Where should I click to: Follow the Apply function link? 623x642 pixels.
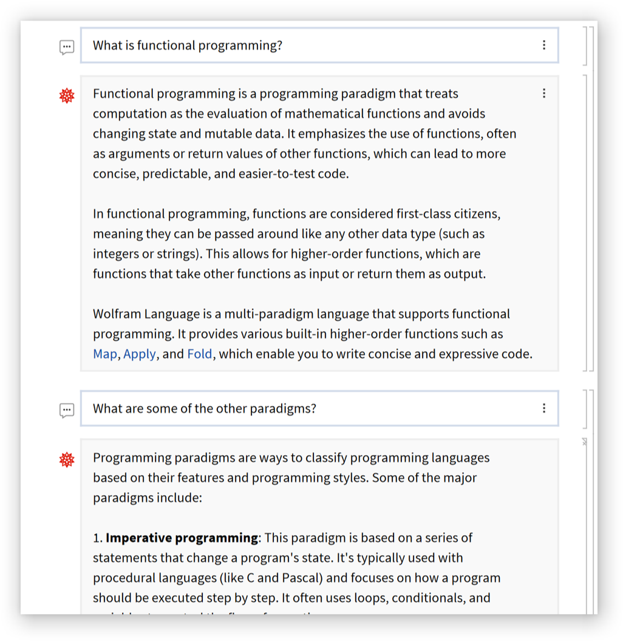tap(140, 354)
